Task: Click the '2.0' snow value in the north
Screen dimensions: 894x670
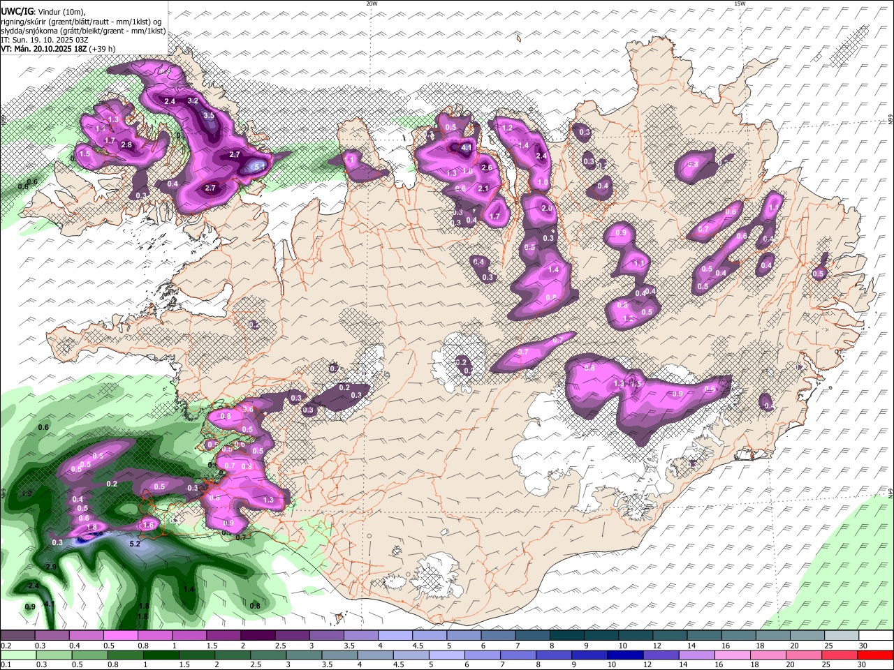Action: pos(546,208)
